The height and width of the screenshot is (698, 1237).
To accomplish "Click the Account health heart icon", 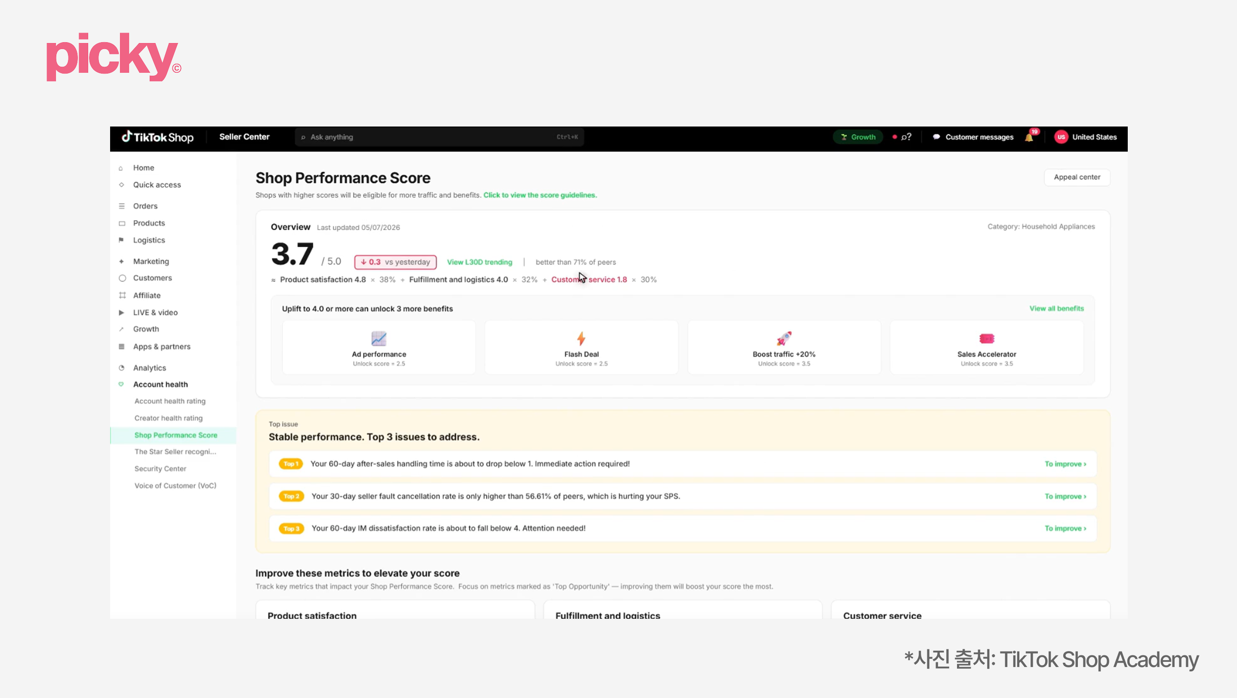I will [121, 384].
